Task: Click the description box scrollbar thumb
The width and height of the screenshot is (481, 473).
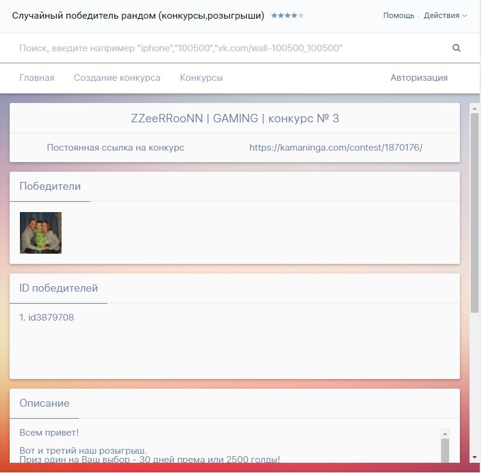Action: click(x=445, y=451)
